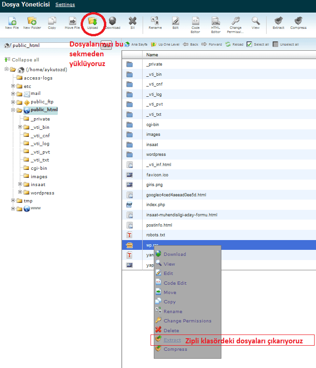Expand the public_ftp folder node
This screenshot has width=316, height=368.
[x=13, y=102]
